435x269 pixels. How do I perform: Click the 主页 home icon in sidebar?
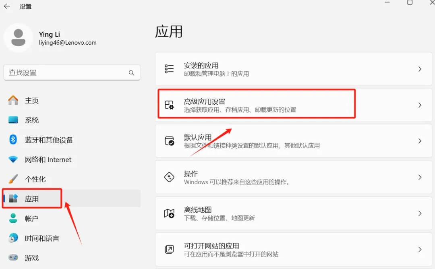pyautogui.click(x=13, y=100)
